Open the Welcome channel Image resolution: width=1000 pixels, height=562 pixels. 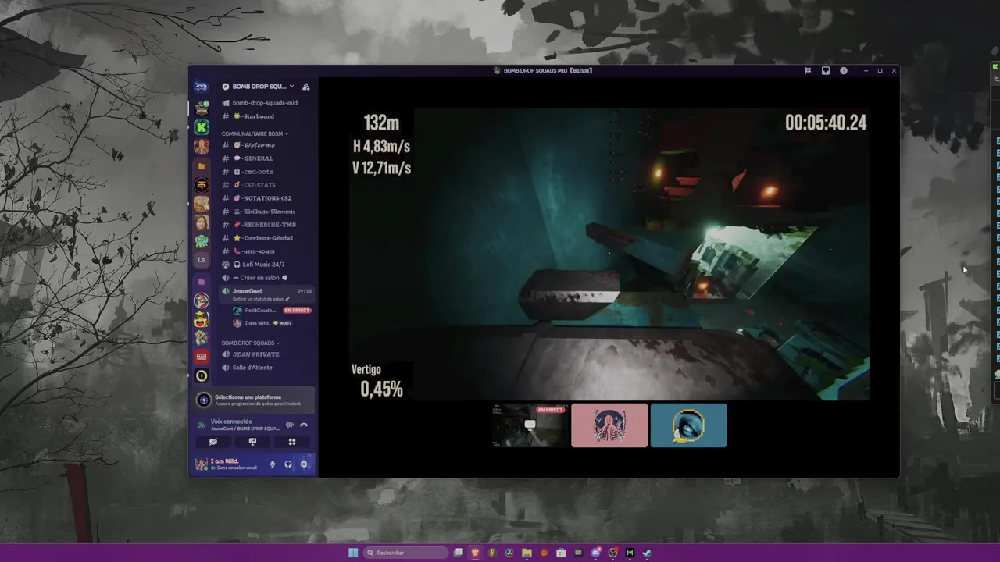(265, 145)
